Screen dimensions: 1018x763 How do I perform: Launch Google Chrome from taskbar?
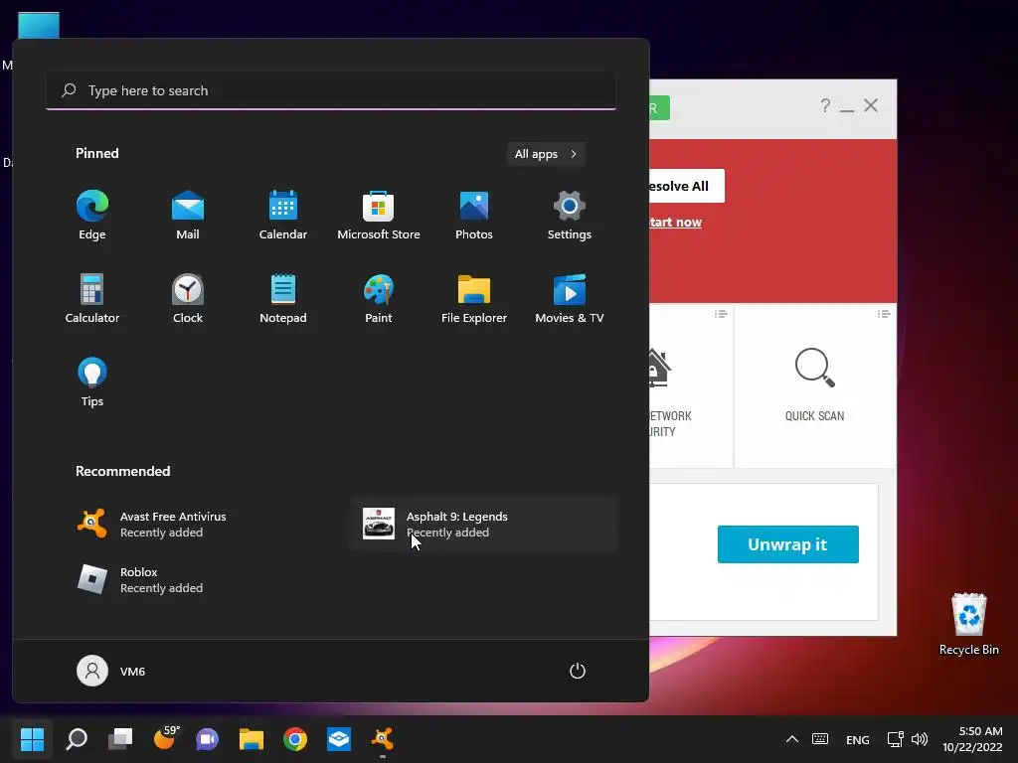295,739
